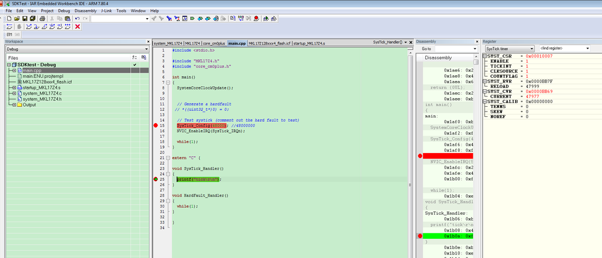The image size is (602, 258).
Task: Open the SysTick timer register group dropdown
Action: tap(532, 49)
